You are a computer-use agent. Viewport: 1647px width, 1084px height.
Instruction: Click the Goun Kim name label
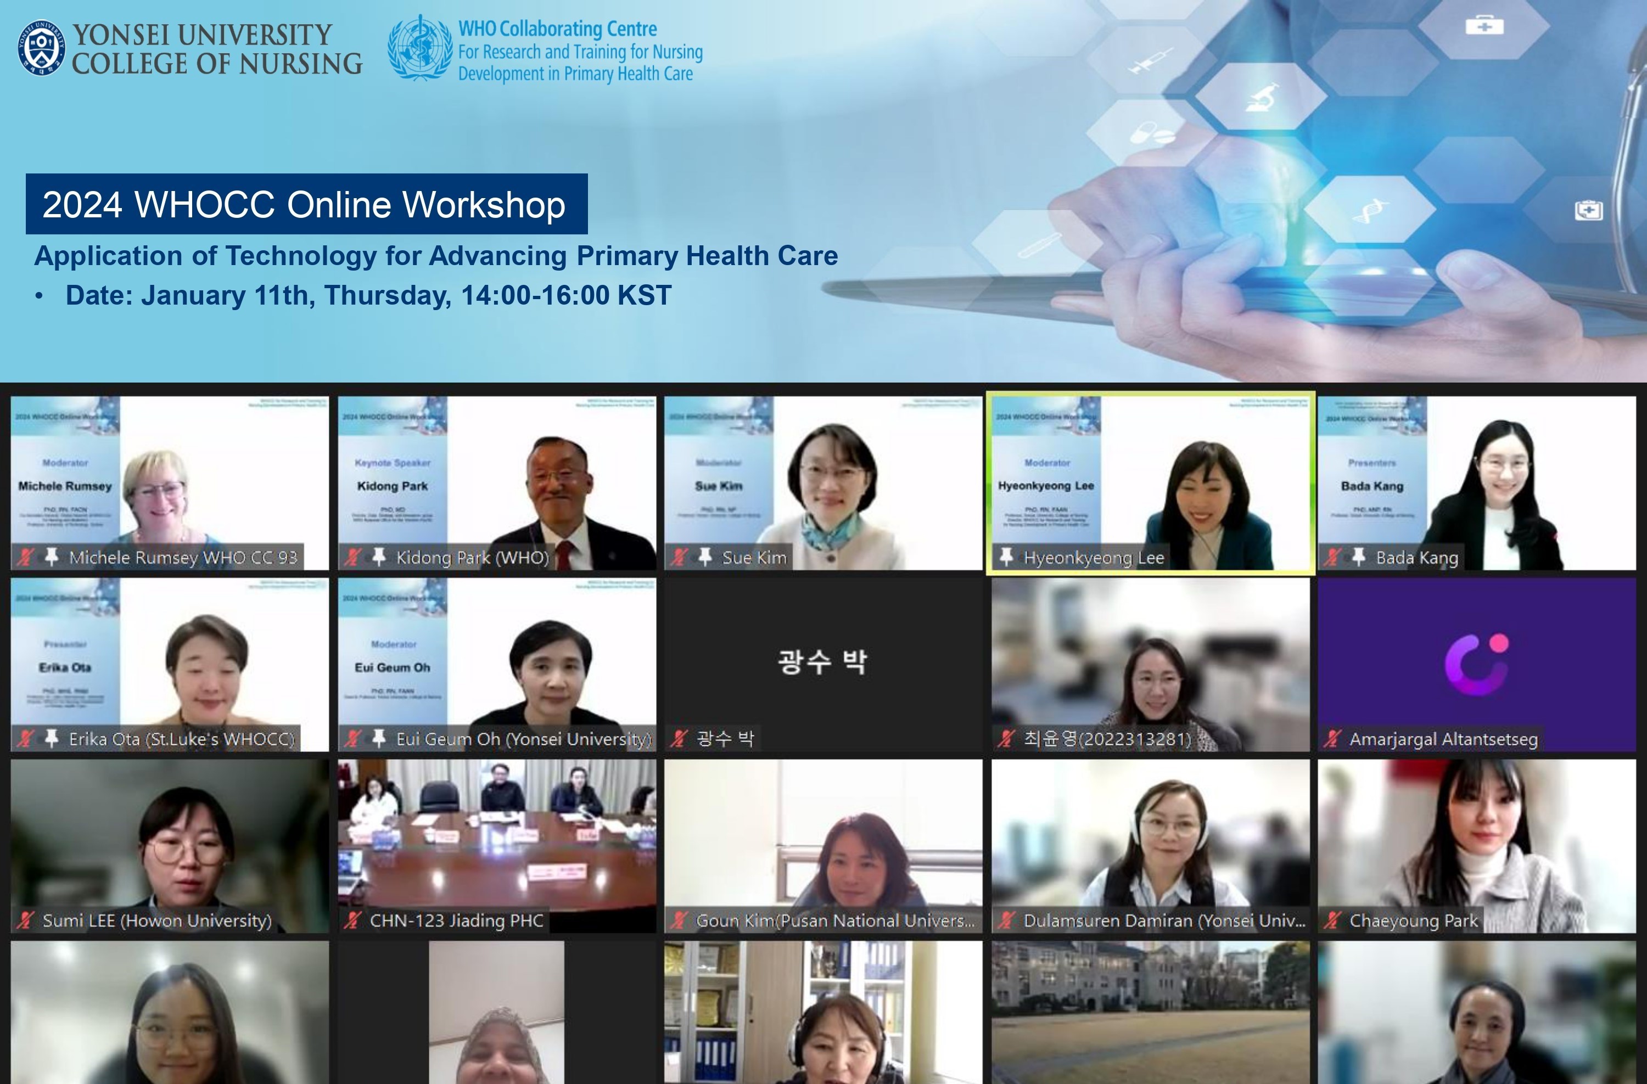pos(834,921)
